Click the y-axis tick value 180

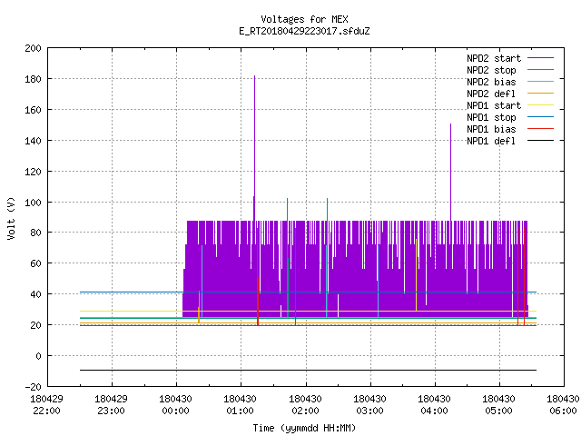pyautogui.click(x=33, y=79)
